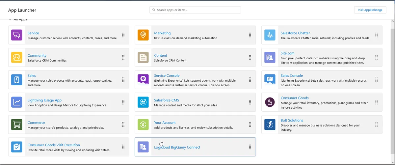395x165 pixels.
Task: Click the drag handle on Sales tile
Action: coord(123,80)
